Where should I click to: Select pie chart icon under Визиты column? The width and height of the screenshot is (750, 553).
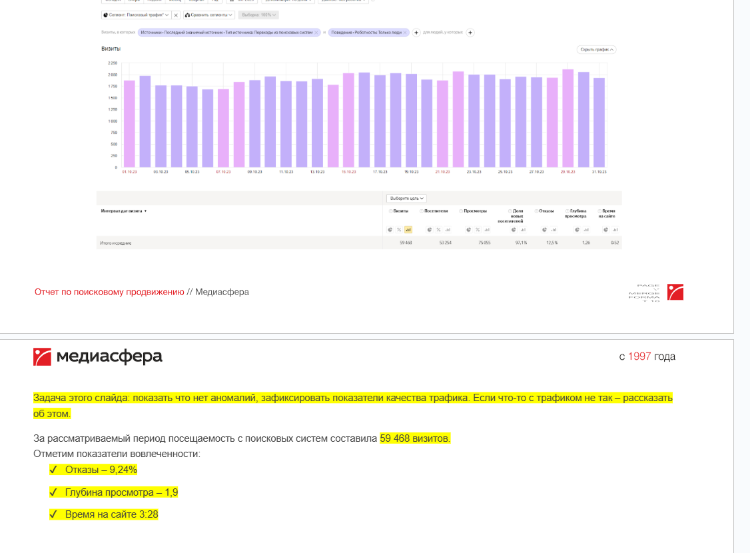(x=390, y=230)
